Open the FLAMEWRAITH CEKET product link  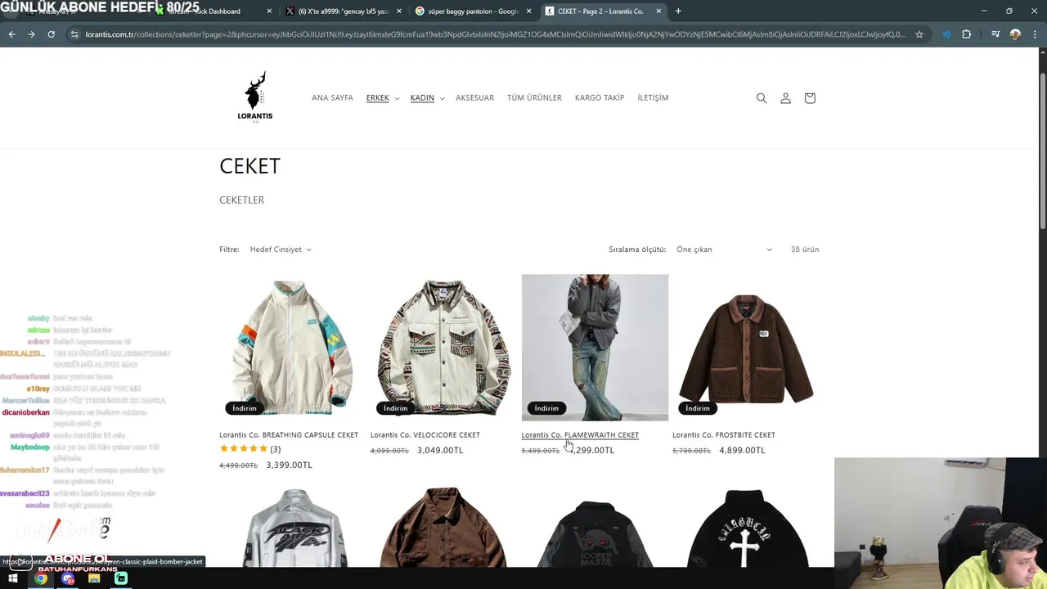tap(580, 435)
